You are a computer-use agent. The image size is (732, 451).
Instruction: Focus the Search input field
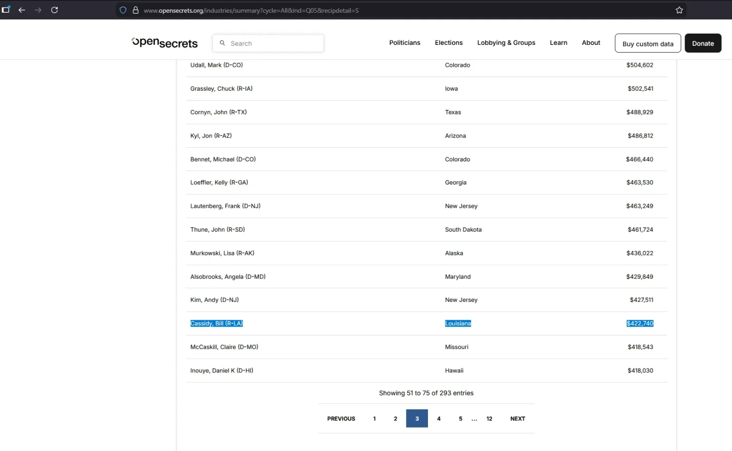tap(268, 43)
